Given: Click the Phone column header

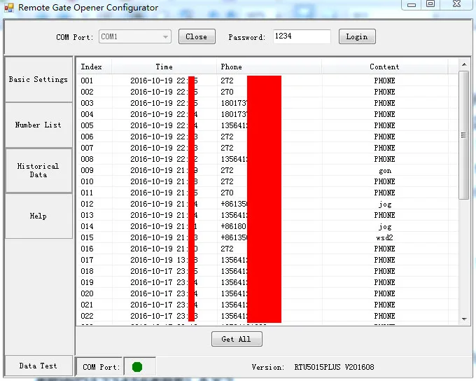Looking at the screenshot, I should pyautogui.click(x=269, y=67).
